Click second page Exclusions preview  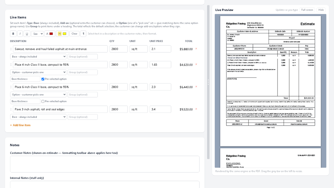tap(271, 158)
